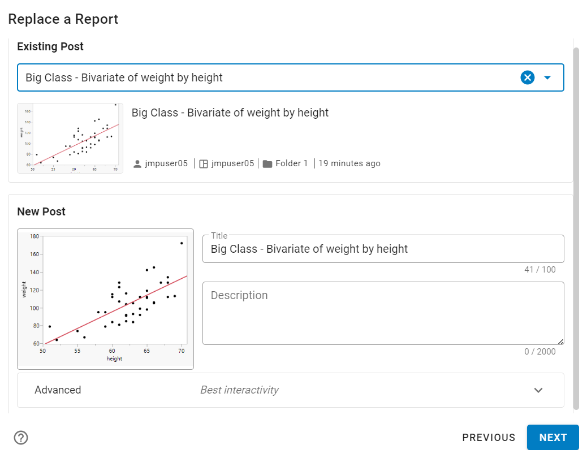Go back with the PREVIOUS button
The image size is (587, 458).
tap(489, 438)
